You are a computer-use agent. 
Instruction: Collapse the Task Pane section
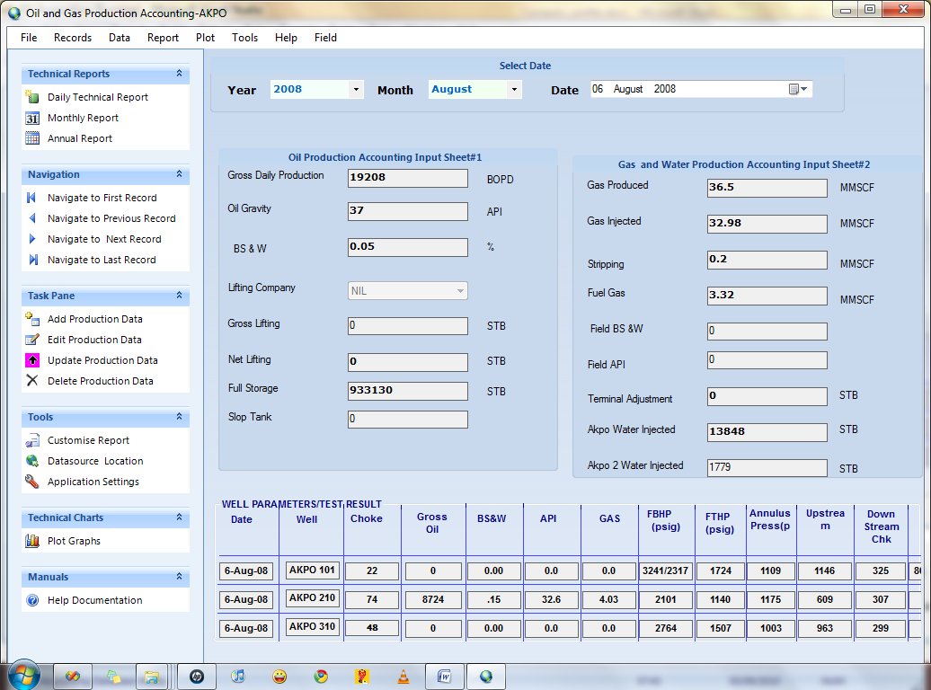point(179,296)
